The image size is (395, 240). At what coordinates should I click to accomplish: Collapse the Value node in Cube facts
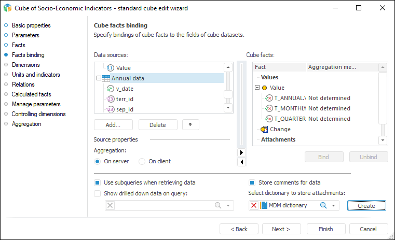(x=257, y=88)
